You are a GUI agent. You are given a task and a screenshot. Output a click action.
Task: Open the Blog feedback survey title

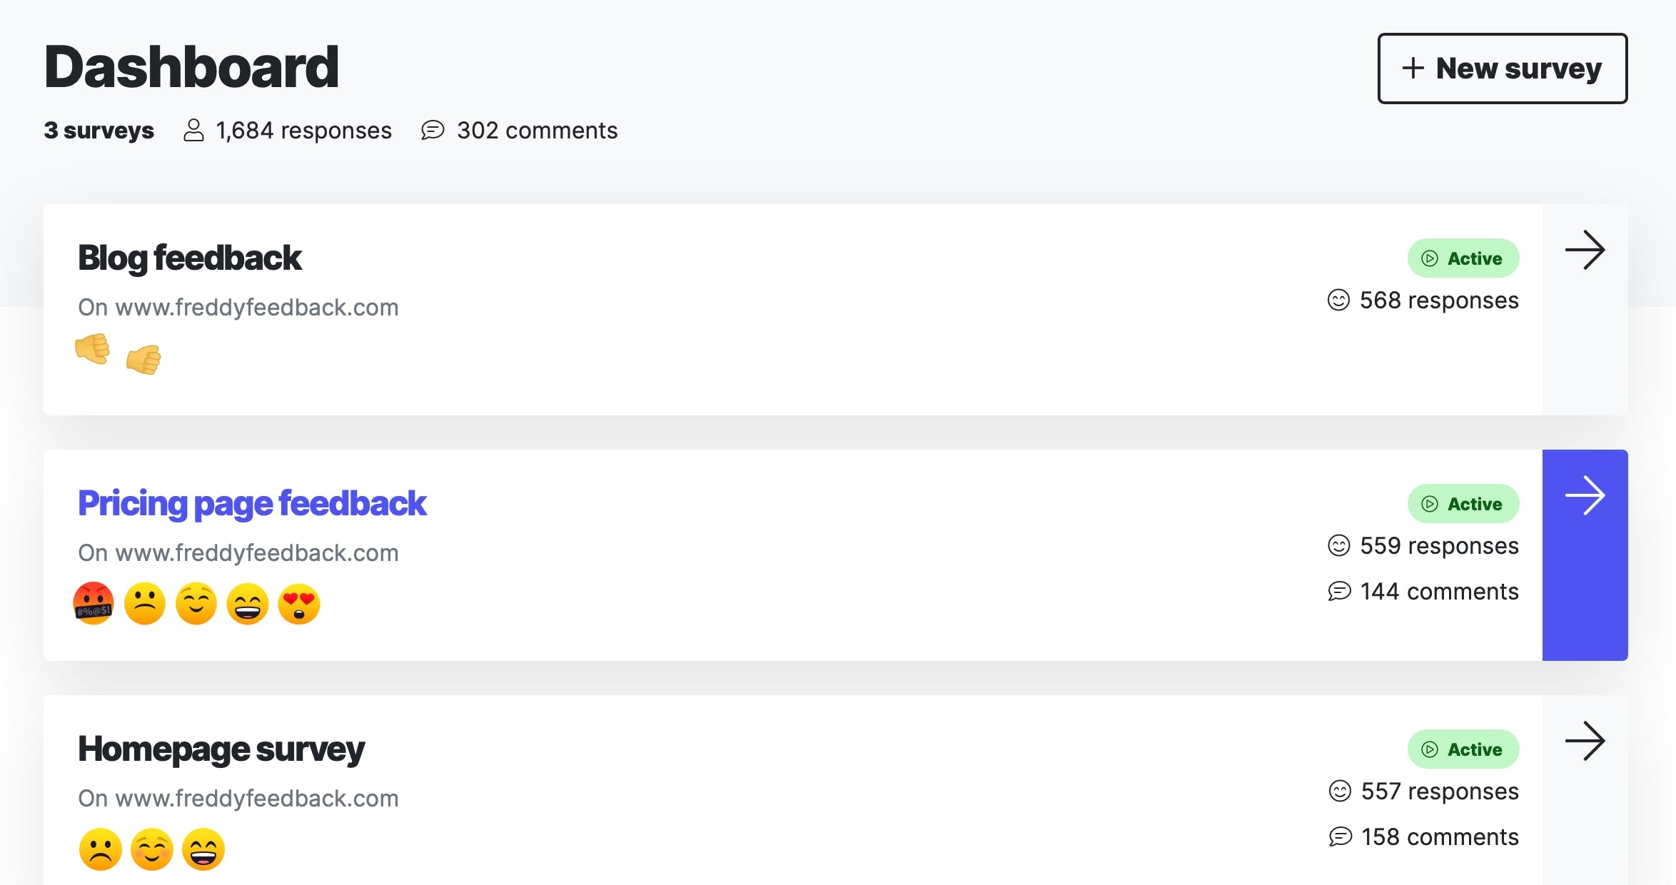pyautogui.click(x=190, y=258)
